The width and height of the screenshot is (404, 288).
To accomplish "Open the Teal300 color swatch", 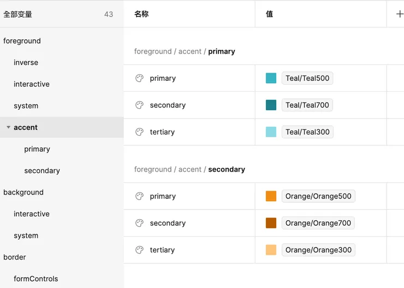I will [271, 132].
